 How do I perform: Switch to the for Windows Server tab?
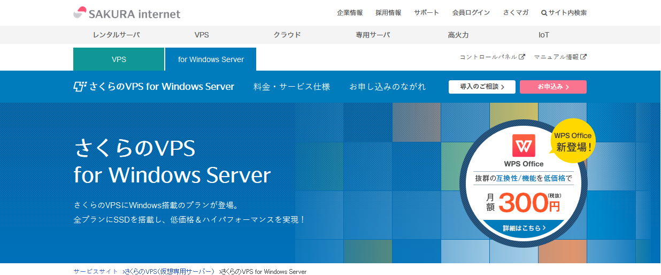tap(211, 59)
